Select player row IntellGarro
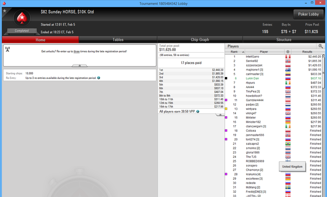 274,56
